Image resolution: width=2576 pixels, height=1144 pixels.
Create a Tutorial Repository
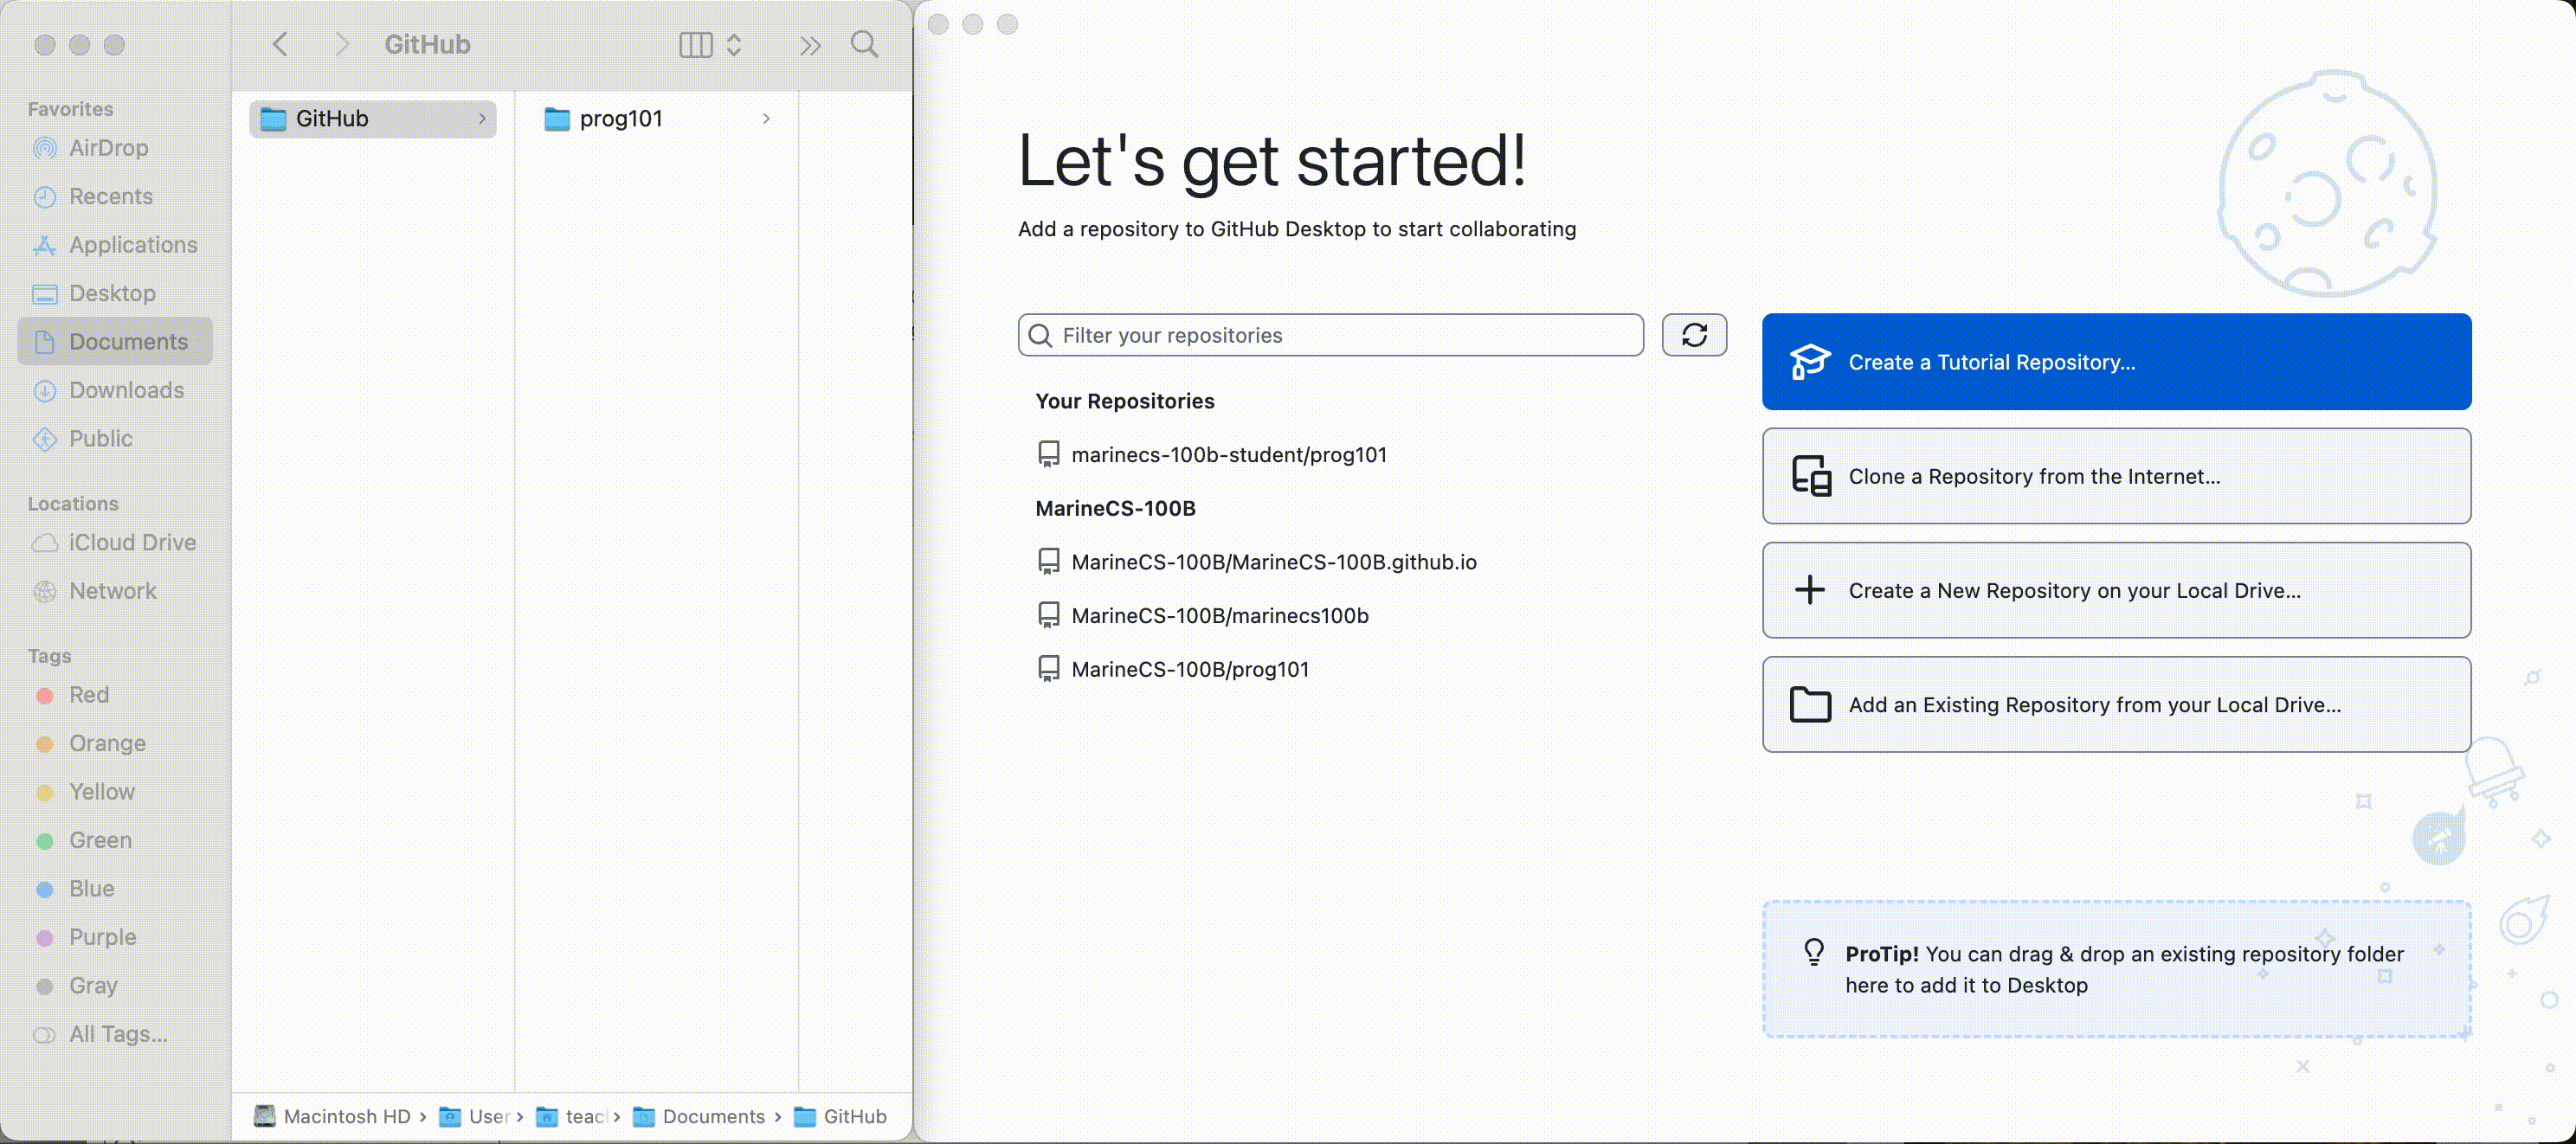tap(2116, 362)
